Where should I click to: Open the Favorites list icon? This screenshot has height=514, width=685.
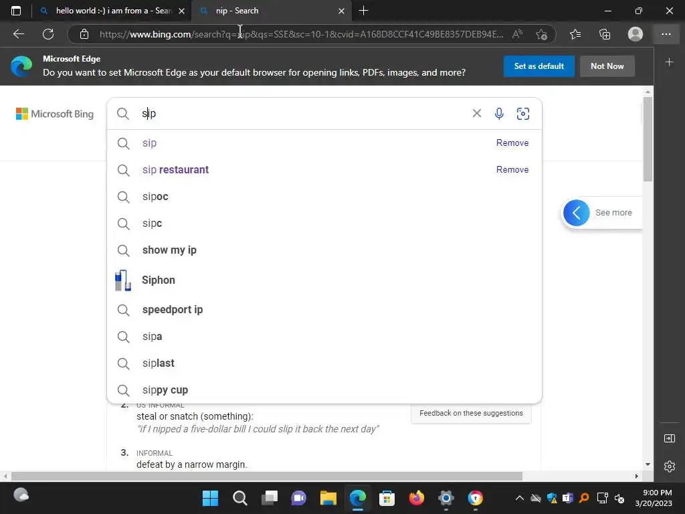tap(575, 34)
